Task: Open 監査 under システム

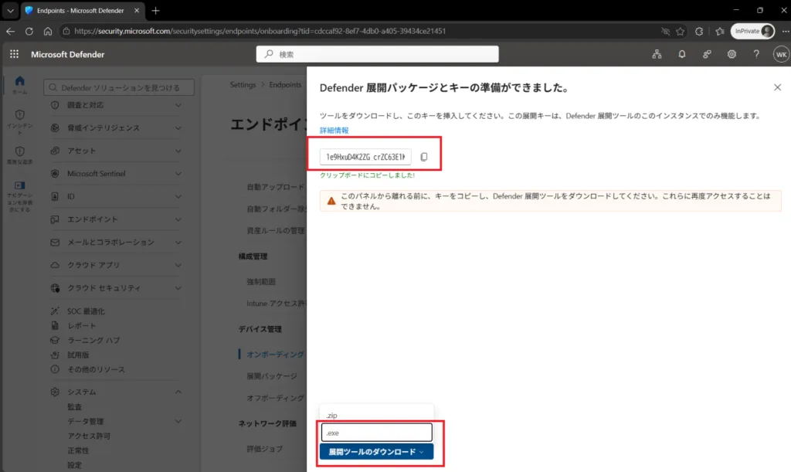Action: click(x=75, y=406)
